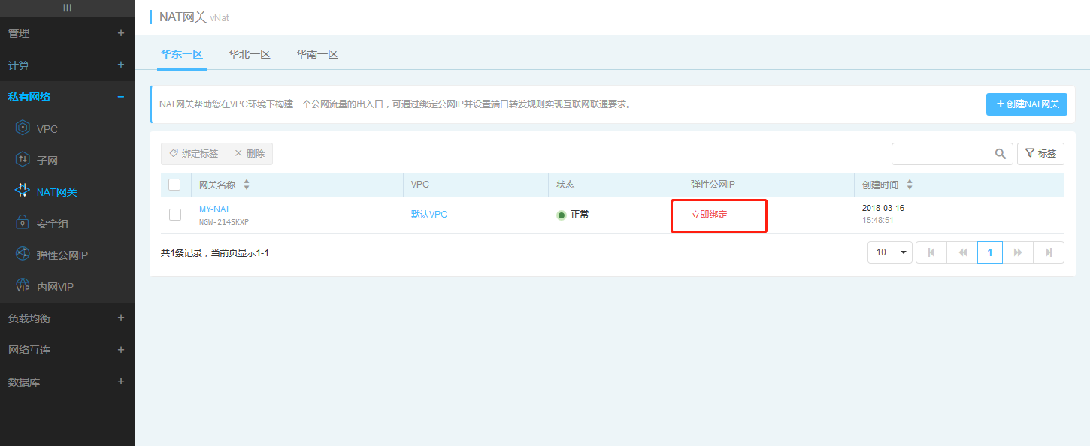Sort by 创建时间 column arrows
The height and width of the screenshot is (446, 1090).
pyautogui.click(x=910, y=185)
